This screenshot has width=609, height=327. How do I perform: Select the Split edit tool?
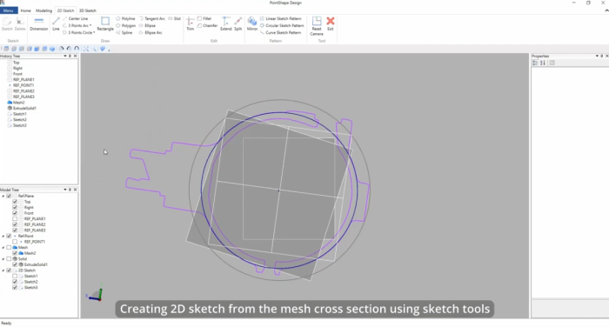click(x=238, y=23)
